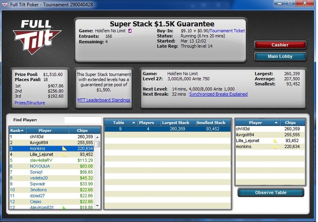Sort tables by Table column header

coord(120,123)
